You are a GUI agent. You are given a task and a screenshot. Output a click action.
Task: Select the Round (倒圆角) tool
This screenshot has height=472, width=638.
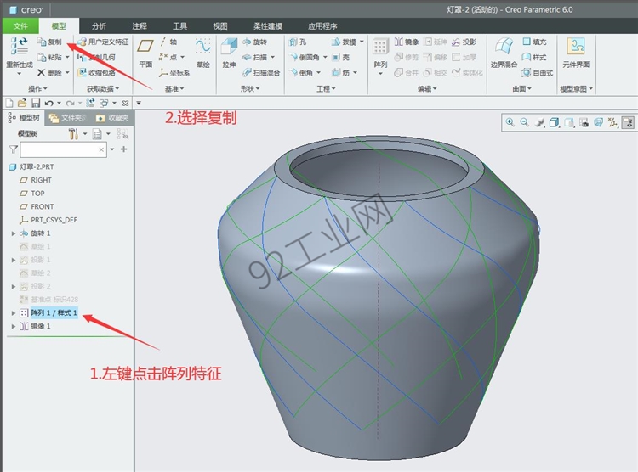pyautogui.click(x=305, y=57)
